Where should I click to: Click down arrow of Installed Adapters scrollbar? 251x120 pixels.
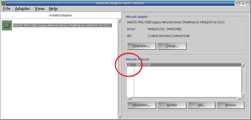click(119, 117)
